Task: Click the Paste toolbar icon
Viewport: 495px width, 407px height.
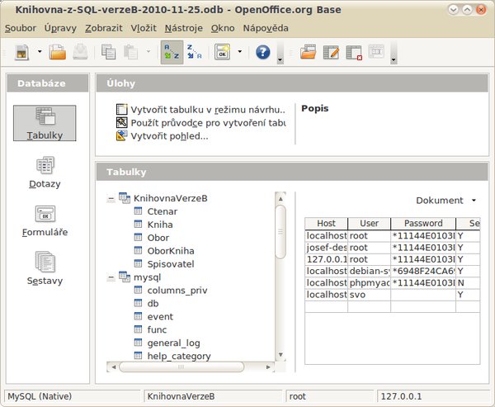Action: coord(130,52)
